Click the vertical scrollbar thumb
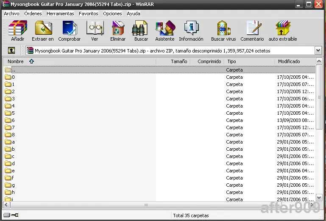This screenshot has height=221, width=326. [x=319, y=97]
